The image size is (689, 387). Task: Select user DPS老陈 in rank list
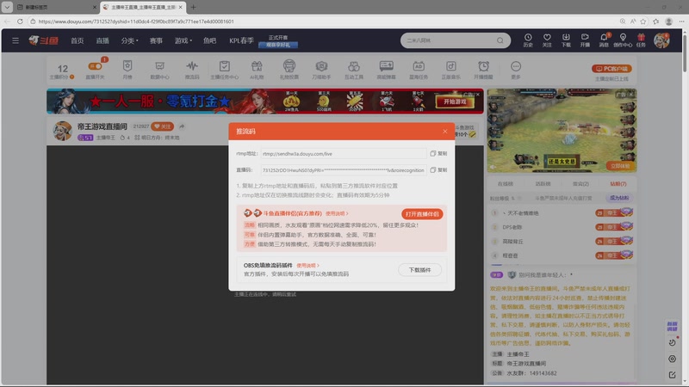(x=512, y=227)
